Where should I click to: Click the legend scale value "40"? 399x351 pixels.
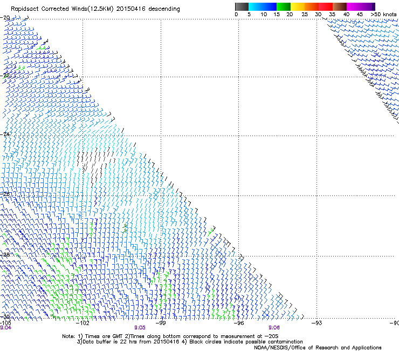point(346,15)
